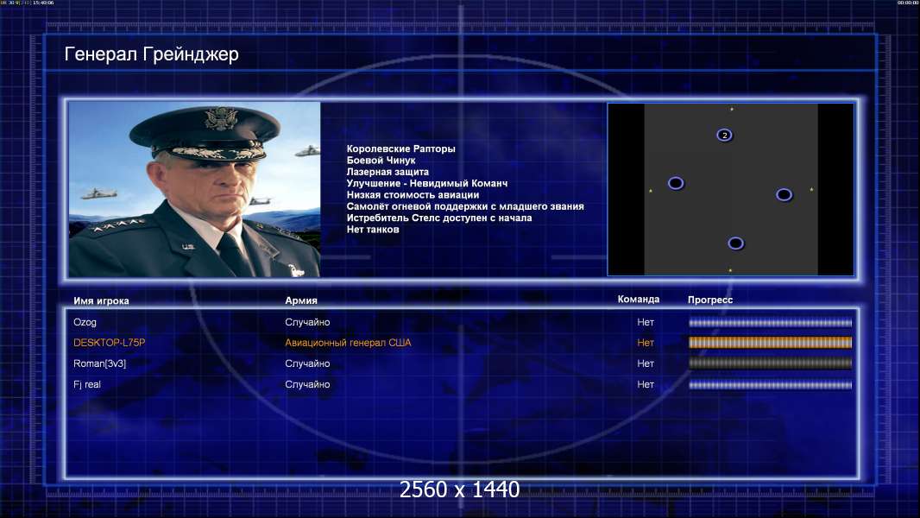Click Ozog's team value 'Нет'
The height and width of the screenshot is (518, 920).
[x=646, y=322]
